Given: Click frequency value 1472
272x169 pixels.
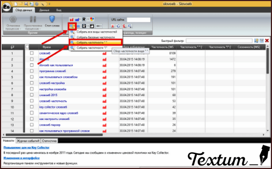Looking at the screenshot, I should tap(173, 59).
